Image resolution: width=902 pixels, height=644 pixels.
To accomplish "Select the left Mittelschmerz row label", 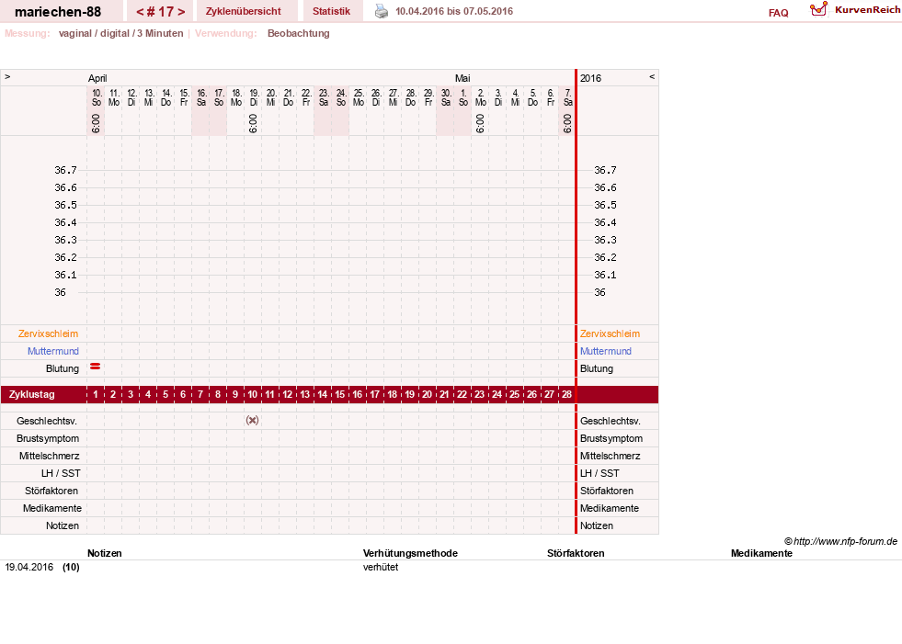I will (x=49, y=456).
